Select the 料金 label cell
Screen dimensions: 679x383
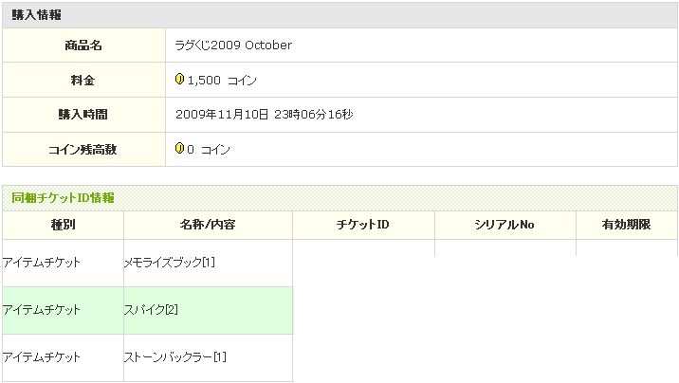pyautogui.click(x=83, y=81)
